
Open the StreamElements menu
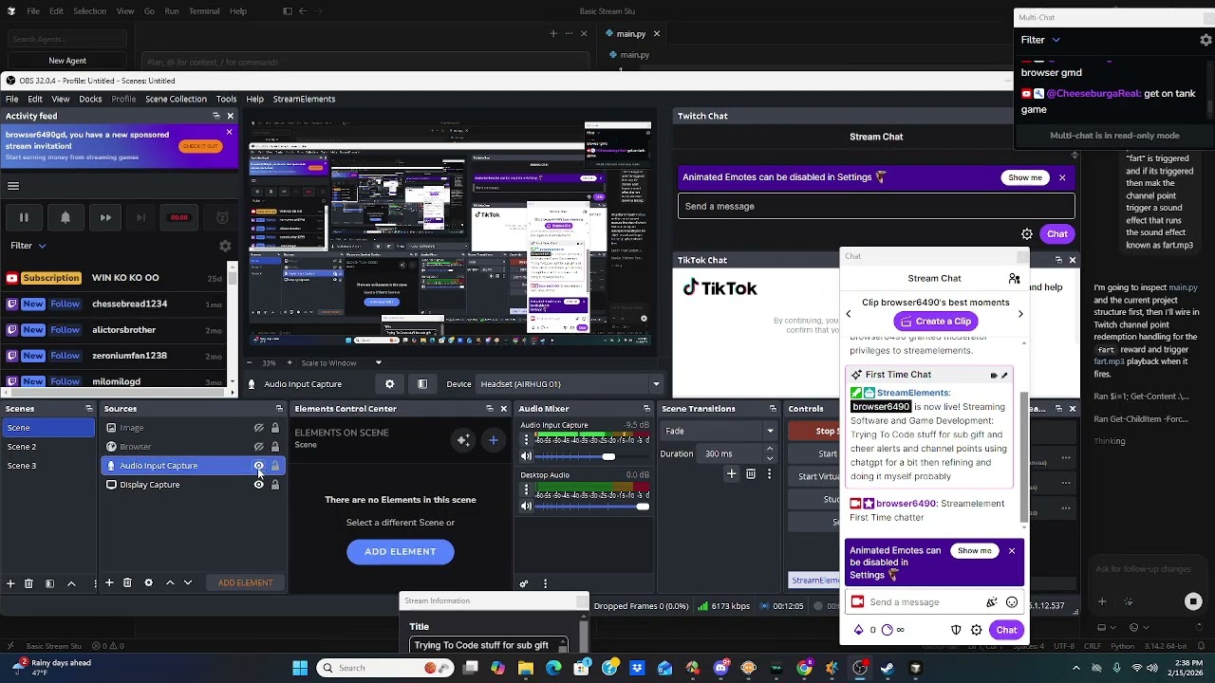304,99
